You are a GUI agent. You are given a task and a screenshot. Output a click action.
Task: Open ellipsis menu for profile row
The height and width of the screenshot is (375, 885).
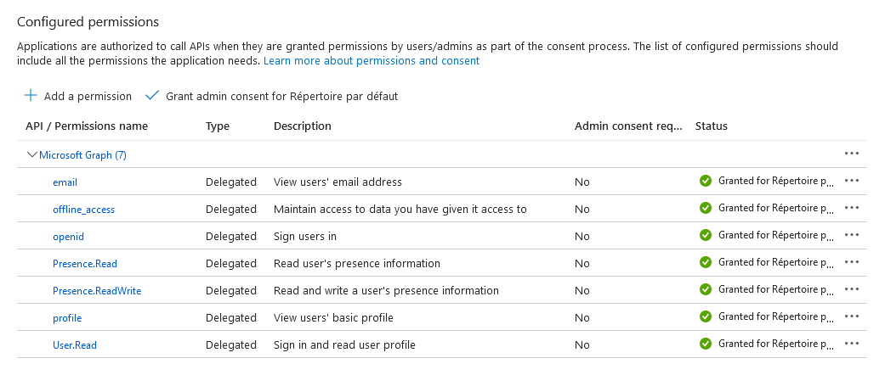pyautogui.click(x=852, y=316)
